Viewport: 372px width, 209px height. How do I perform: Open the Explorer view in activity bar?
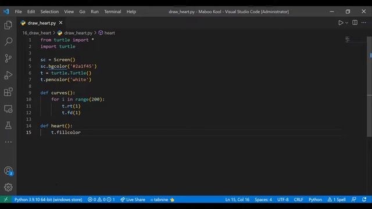point(8,25)
